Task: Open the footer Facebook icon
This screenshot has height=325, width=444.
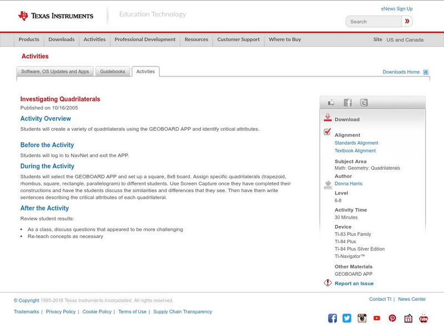Action: point(332,318)
